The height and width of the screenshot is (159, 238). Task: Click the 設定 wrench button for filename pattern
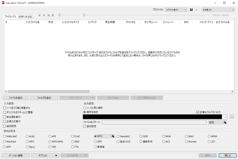218,122
